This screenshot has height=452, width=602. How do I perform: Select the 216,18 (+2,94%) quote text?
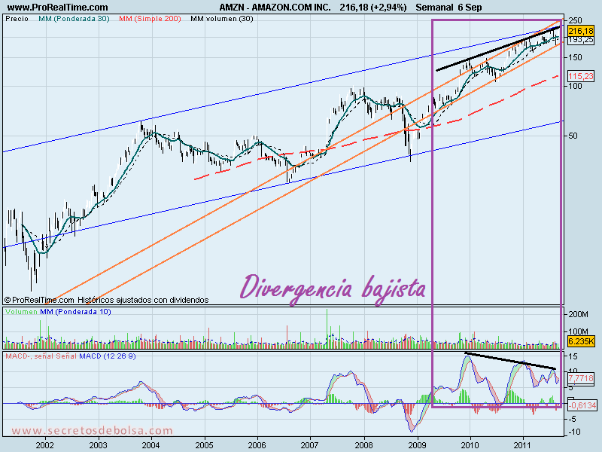click(372, 8)
